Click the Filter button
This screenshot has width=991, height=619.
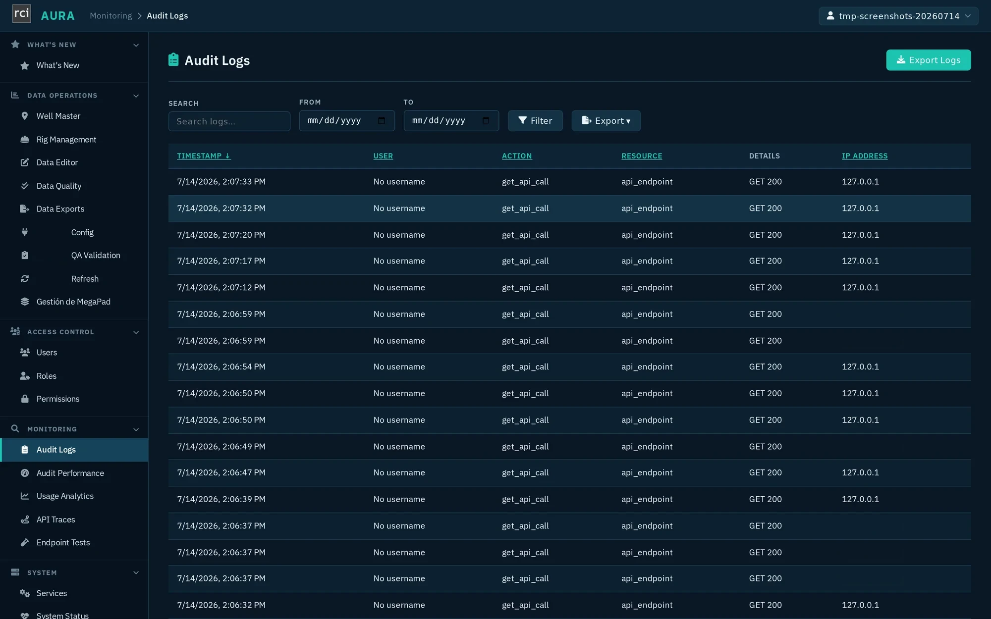coord(535,121)
